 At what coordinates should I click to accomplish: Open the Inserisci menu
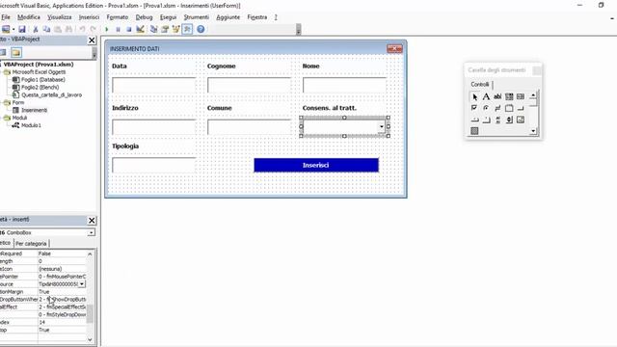tap(89, 17)
